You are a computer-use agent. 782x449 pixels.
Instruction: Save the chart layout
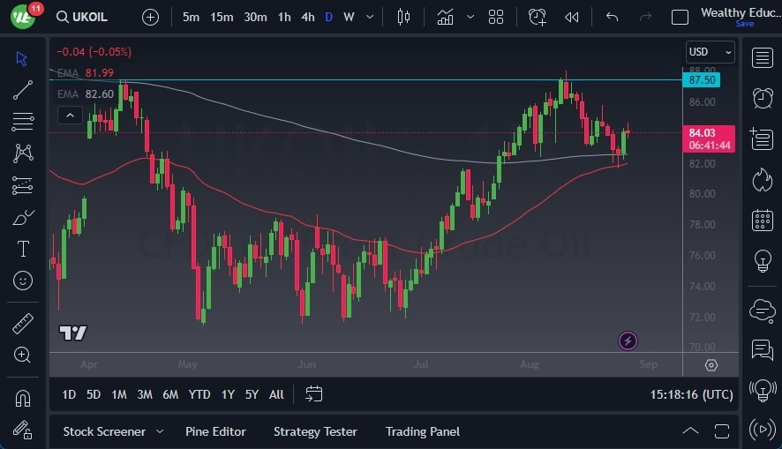(x=744, y=24)
